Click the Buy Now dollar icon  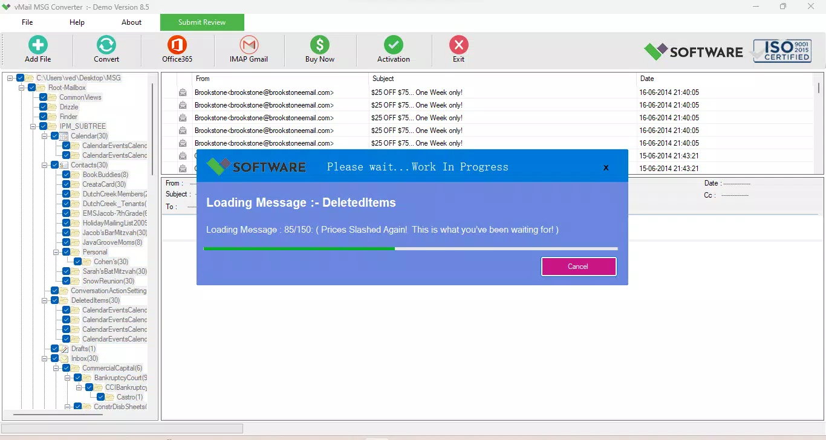(x=320, y=45)
